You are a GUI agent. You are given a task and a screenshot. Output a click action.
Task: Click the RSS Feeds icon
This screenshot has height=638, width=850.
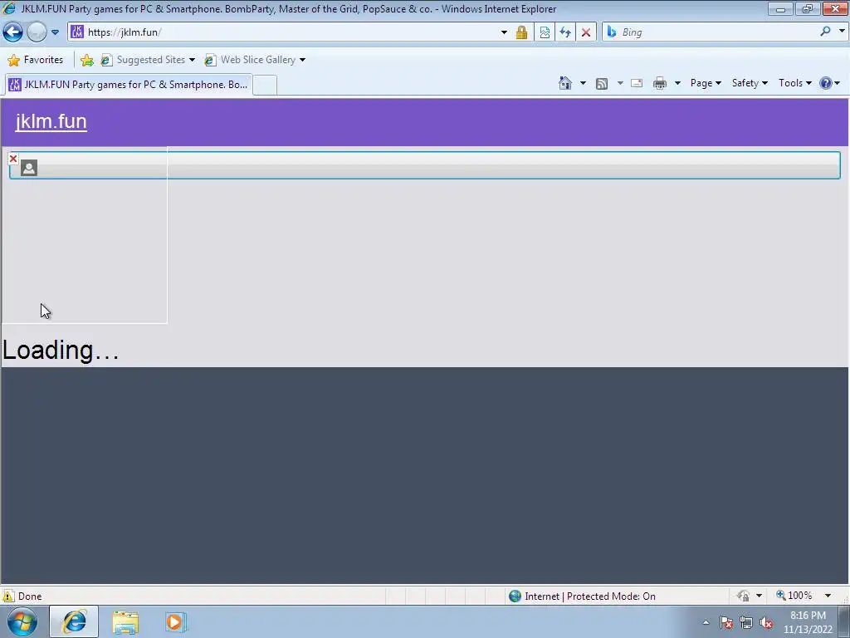tap(602, 84)
